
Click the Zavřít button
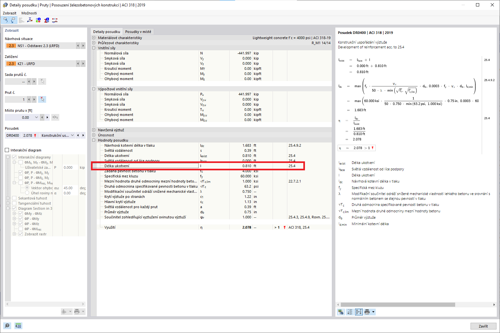click(x=483, y=326)
